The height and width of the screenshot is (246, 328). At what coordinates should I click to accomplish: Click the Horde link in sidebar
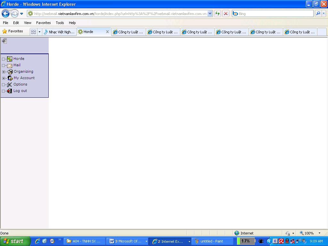point(19,59)
